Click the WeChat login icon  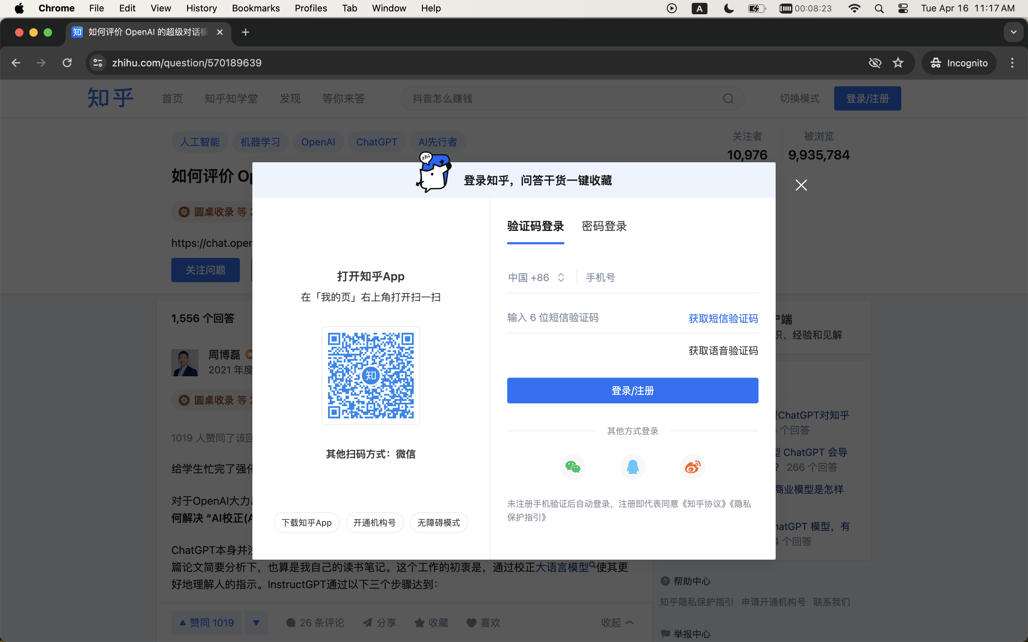[573, 467]
